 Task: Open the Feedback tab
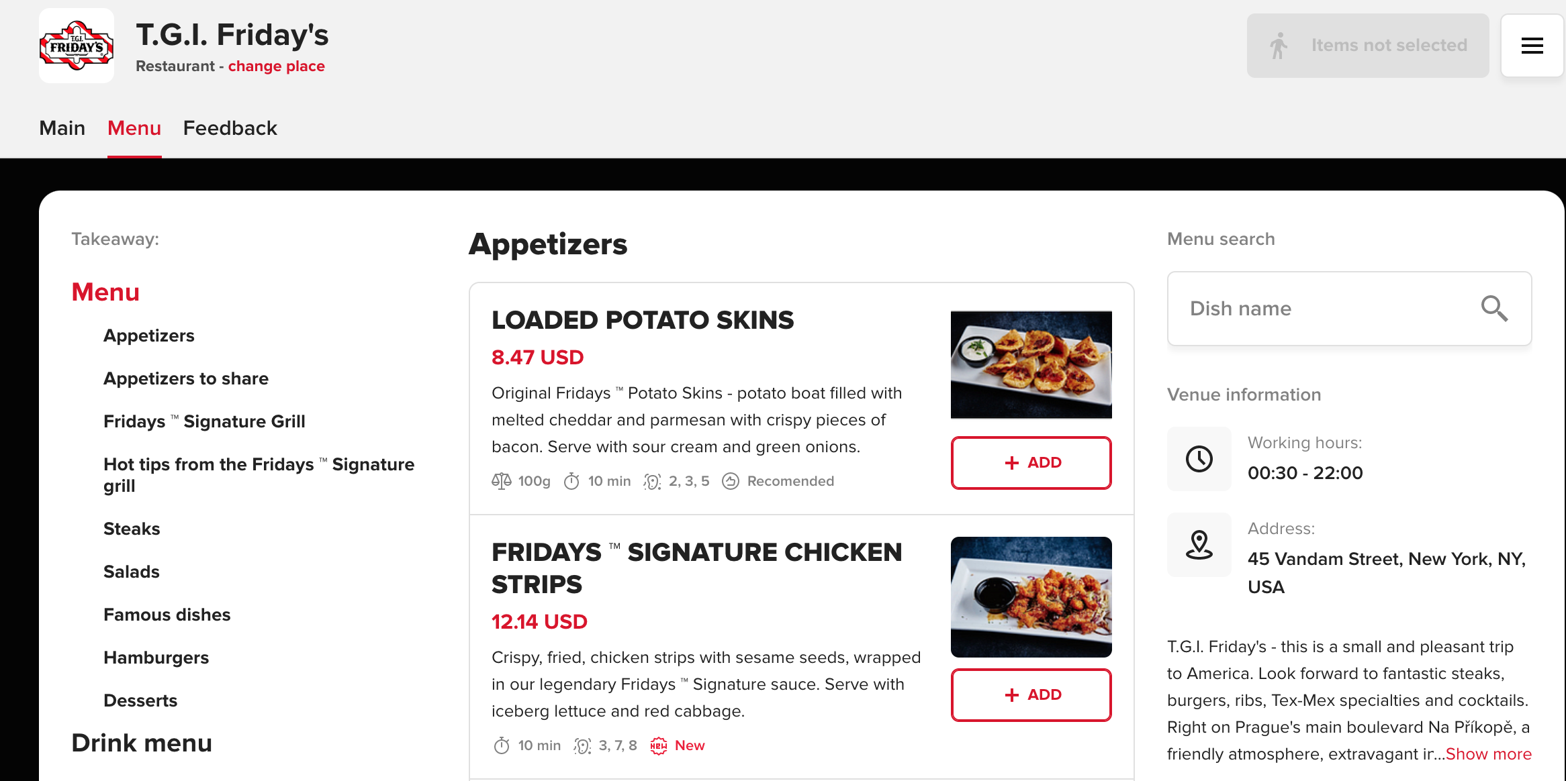(x=230, y=128)
